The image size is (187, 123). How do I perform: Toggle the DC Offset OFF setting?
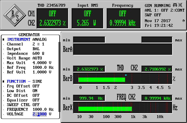coord(36,95)
